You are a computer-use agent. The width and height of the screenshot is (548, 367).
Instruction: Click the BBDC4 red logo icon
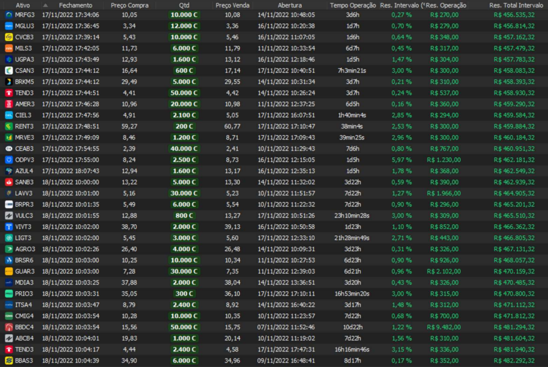(x=9, y=327)
